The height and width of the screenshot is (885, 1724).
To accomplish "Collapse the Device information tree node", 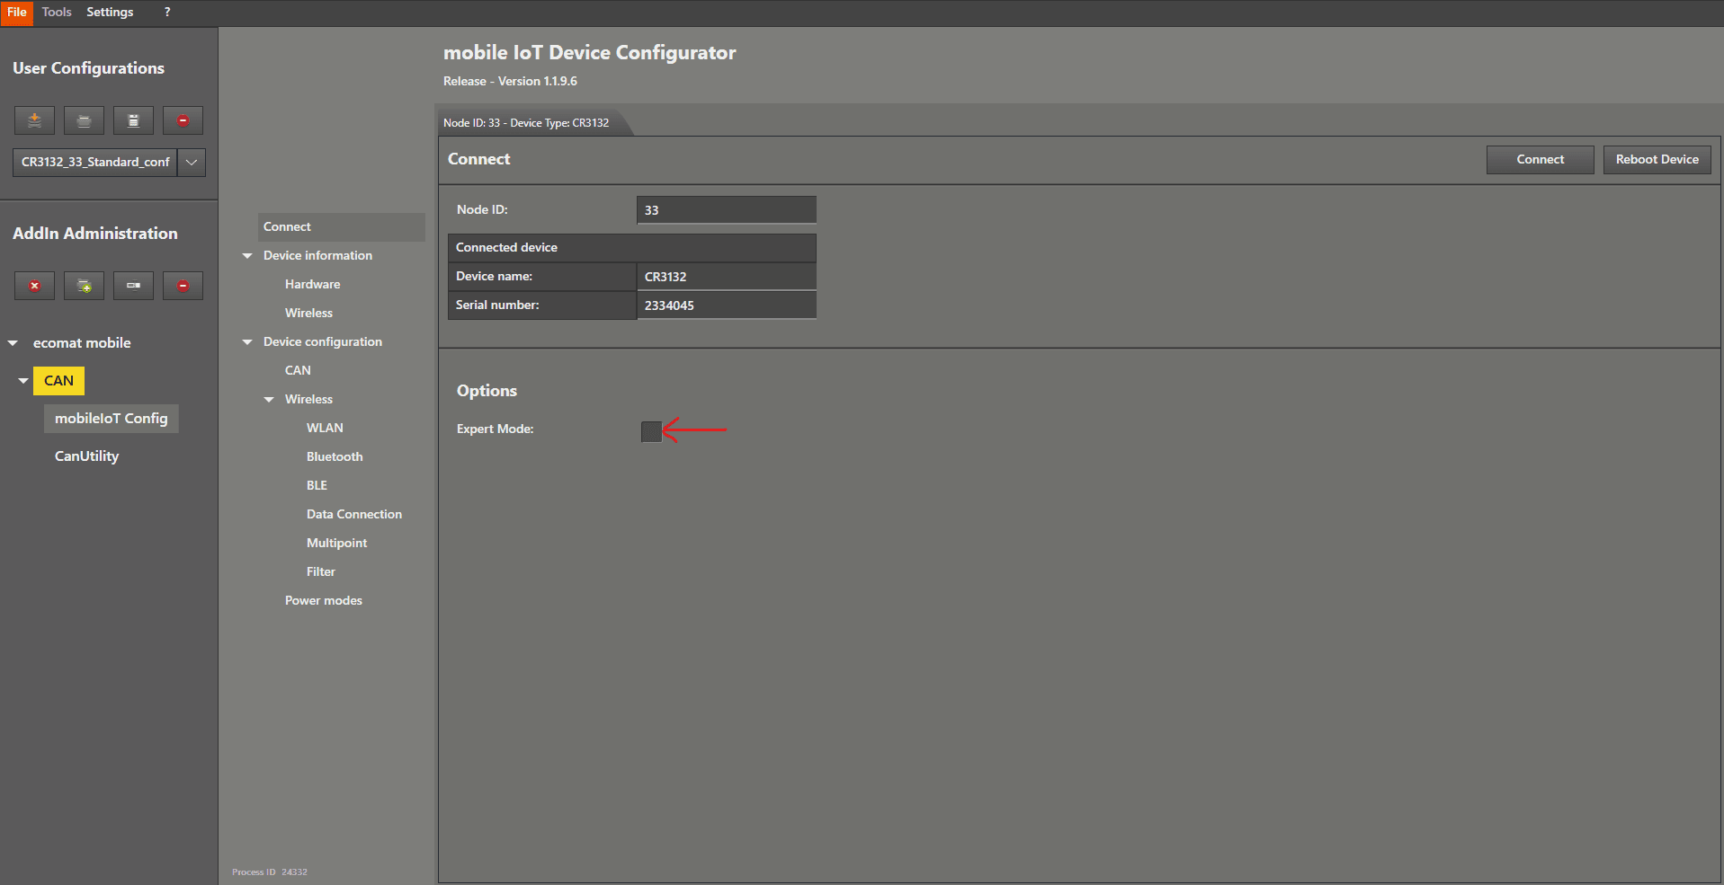I will (x=247, y=256).
